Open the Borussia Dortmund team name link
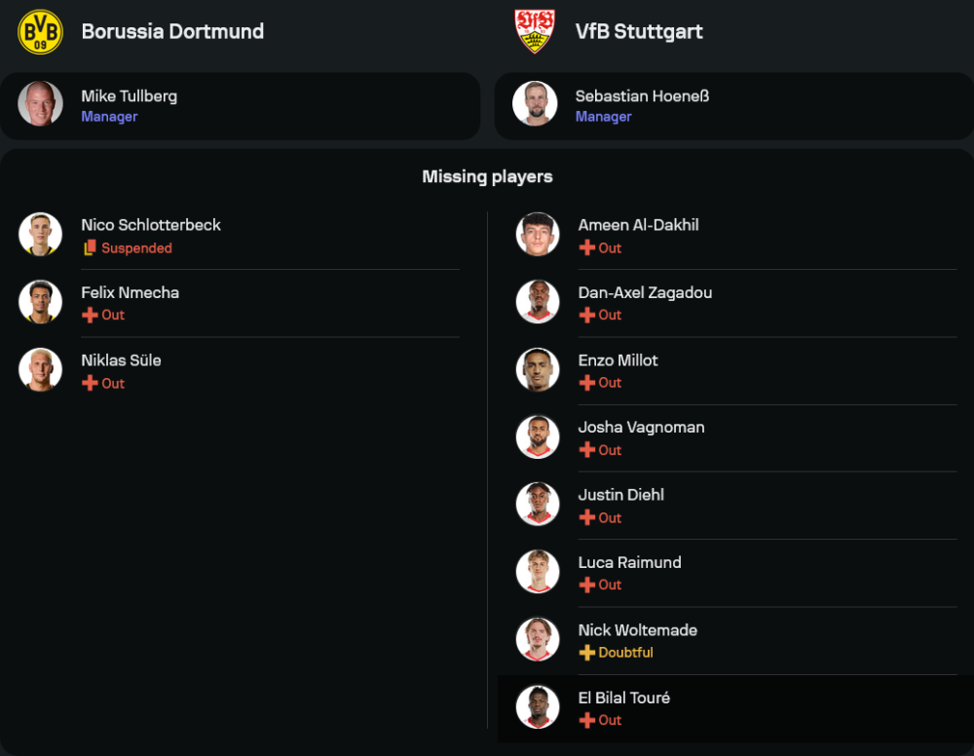Screen dimensions: 974x756 (172, 31)
